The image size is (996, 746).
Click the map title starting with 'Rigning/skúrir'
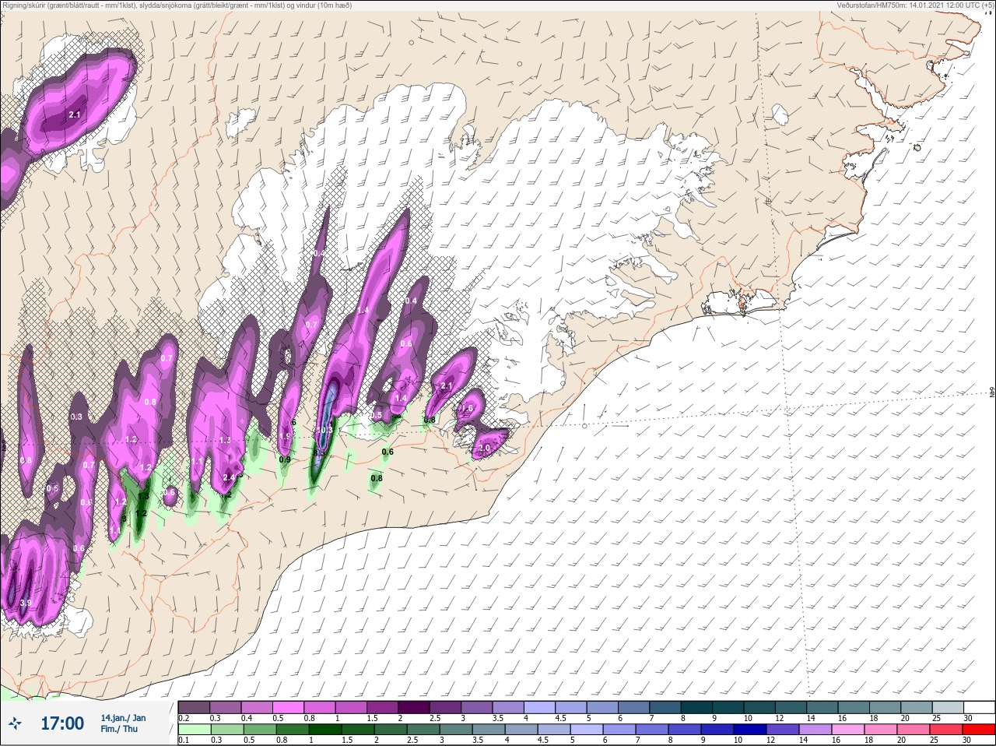(177, 5)
